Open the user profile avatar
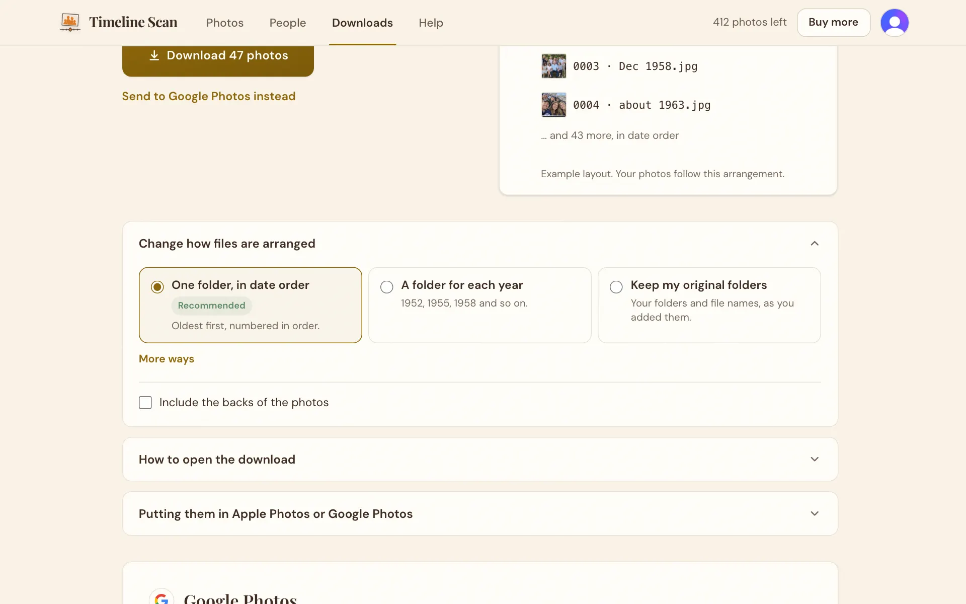Screen dimensions: 966x604 tap(894, 23)
